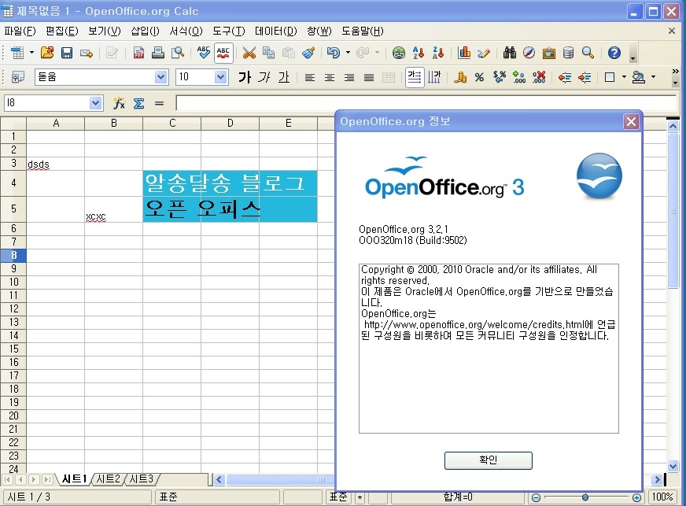Click the Export as PDF icon

(138, 53)
